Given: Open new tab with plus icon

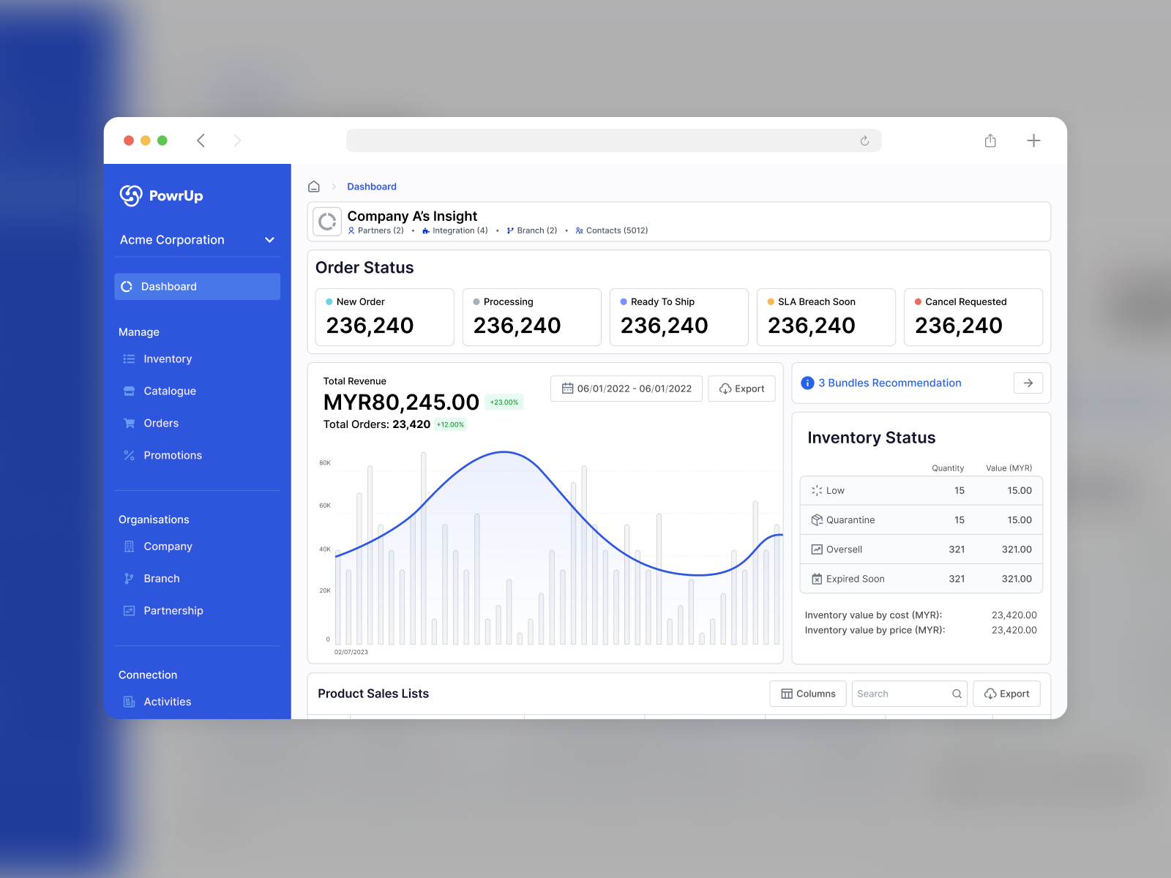Looking at the screenshot, I should point(1033,140).
